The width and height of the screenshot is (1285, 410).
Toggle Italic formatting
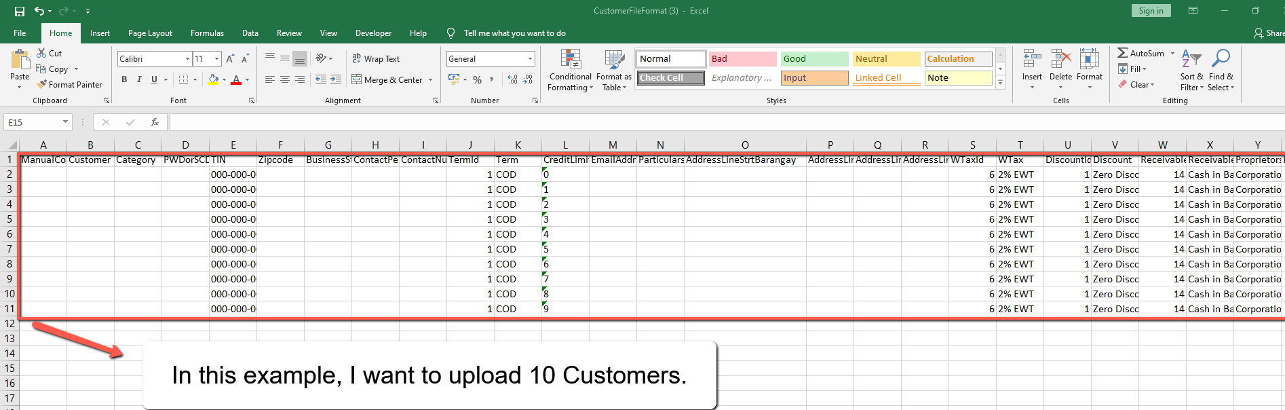(x=139, y=80)
